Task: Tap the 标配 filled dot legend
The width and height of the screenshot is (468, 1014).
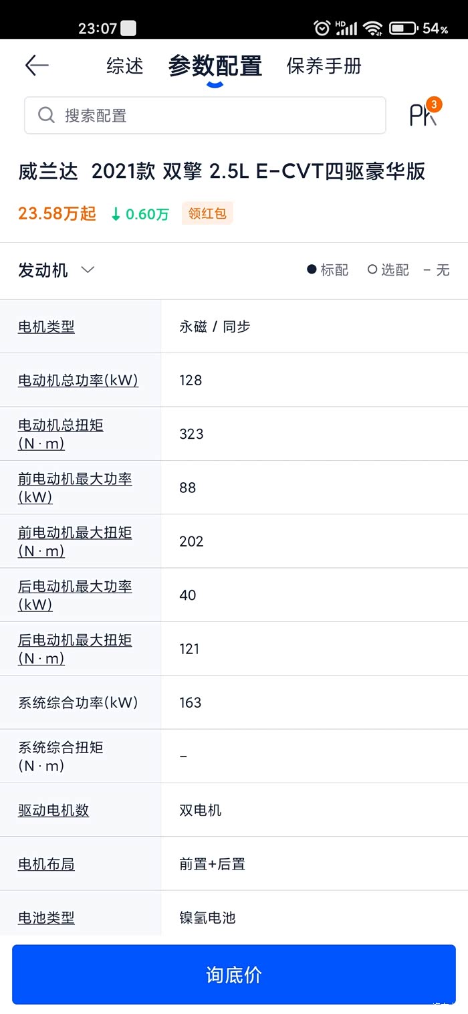Action: (x=312, y=270)
